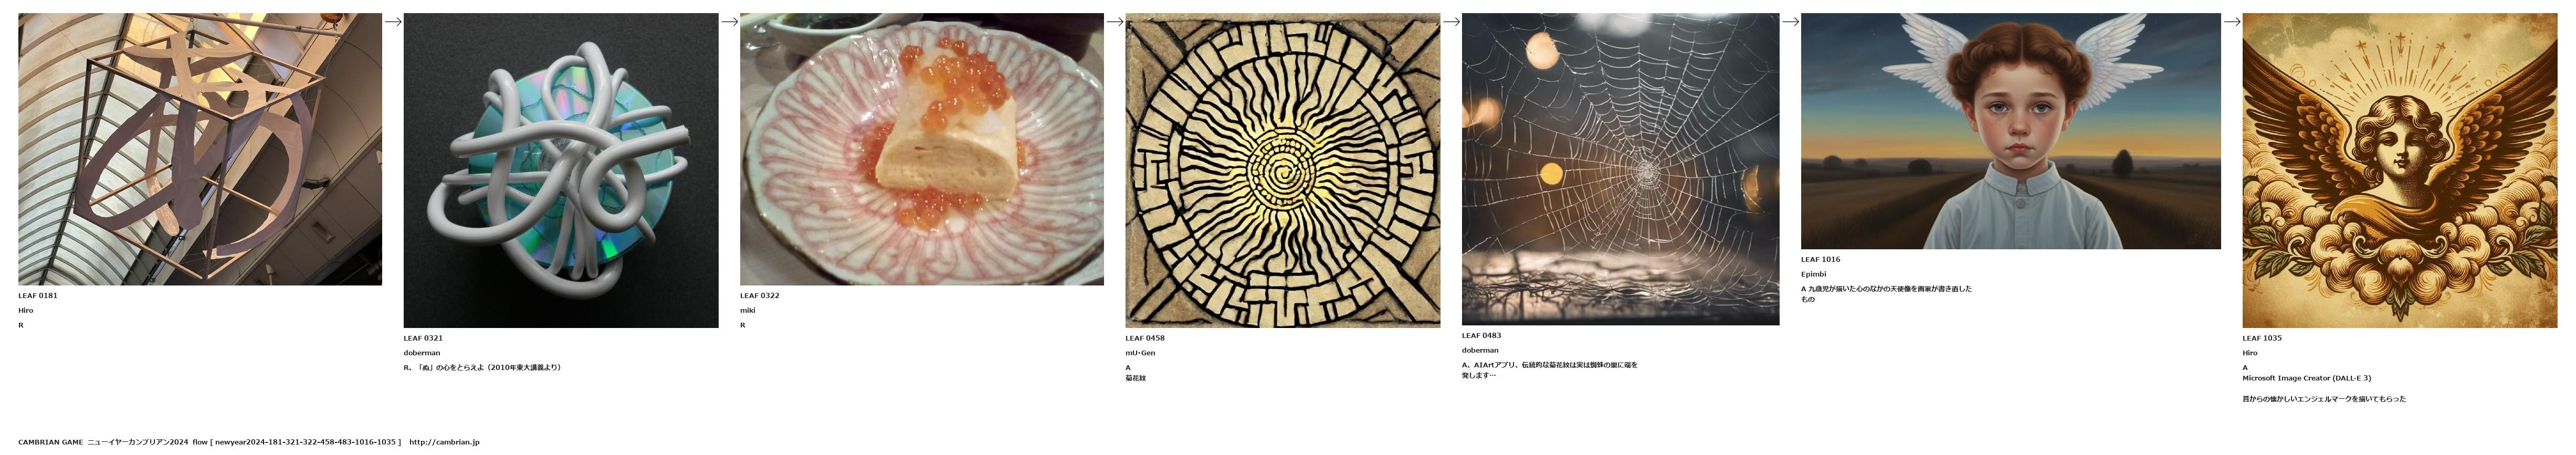Click the arrow after the spider web image
Image resolution: width=2576 pixels, height=455 pixels.
(1790, 21)
